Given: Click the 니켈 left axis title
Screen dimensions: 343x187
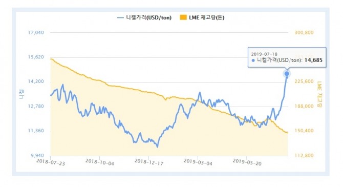Looking at the screenshot, I should pos(22,94).
